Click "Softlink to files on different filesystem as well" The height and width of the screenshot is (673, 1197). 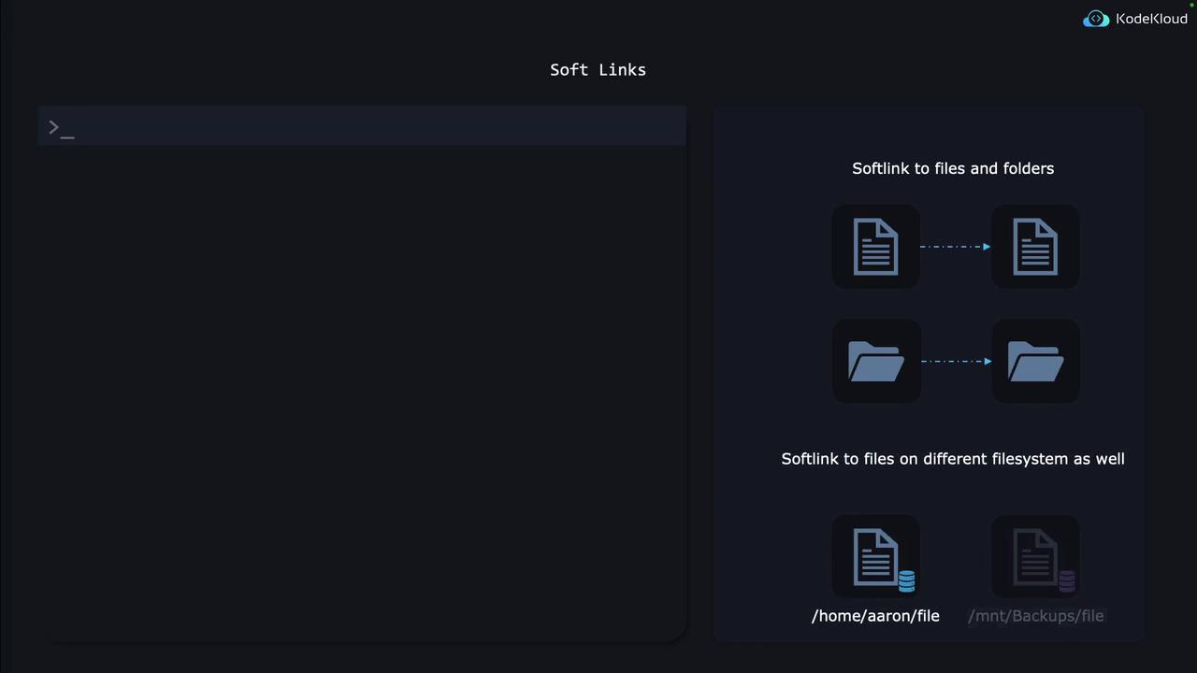pyautogui.click(x=953, y=459)
